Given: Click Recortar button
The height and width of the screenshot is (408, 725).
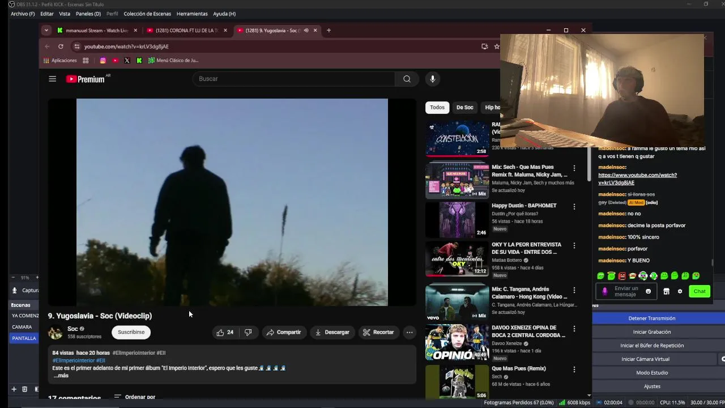Looking at the screenshot, I should 378,332.
